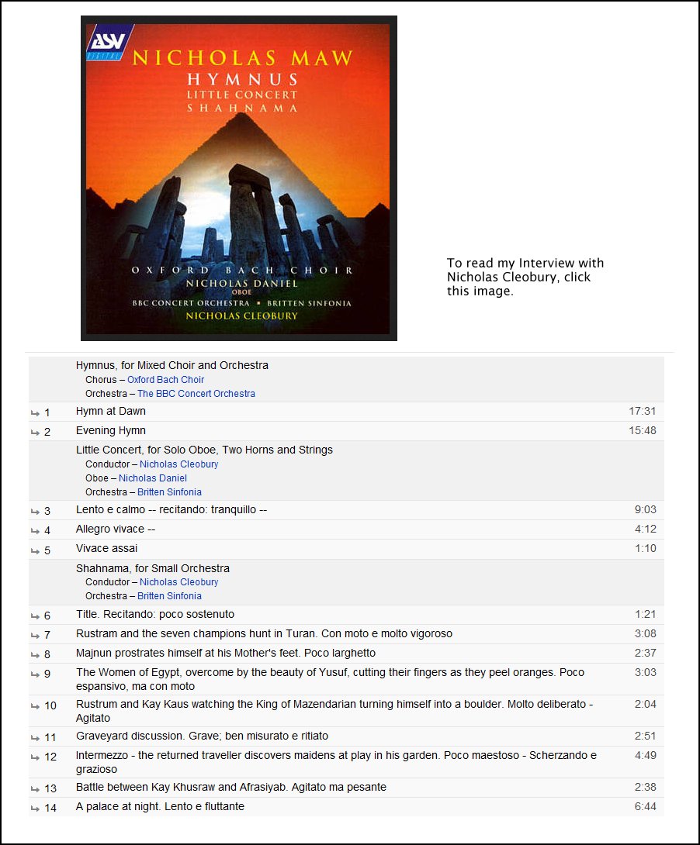The height and width of the screenshot is (845, 700).
Task: Click the 4:12 duration value
Action: pyautogui.click(x=646, y=529)
